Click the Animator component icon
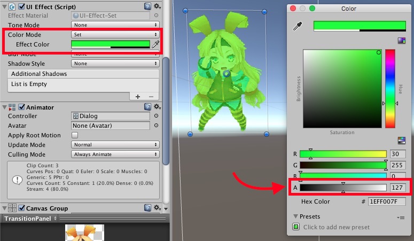 [12, 107]
